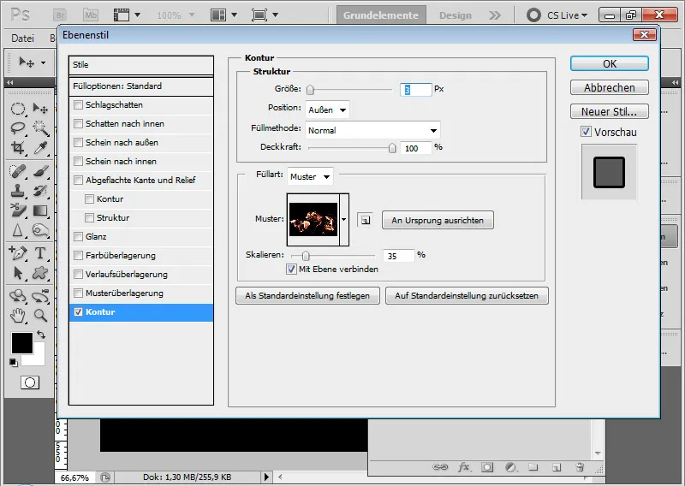The height and width of the screenshot is (486, 685).
Task: Select the History Brush tool
Action: (40, 191)
